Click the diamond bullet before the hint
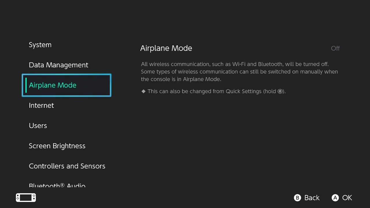The width and height of the screenshot is (370, 208). (143, 91)
